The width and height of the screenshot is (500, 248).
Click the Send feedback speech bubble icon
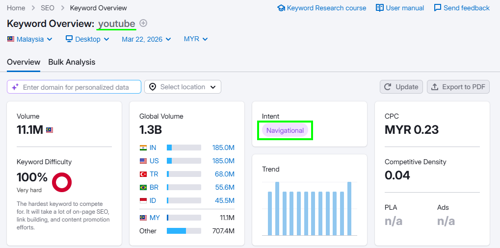tap(438, 8)
